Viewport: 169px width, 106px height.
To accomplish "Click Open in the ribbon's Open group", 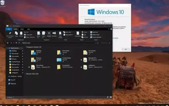I will pyautogui.click(x=84, y=32).
